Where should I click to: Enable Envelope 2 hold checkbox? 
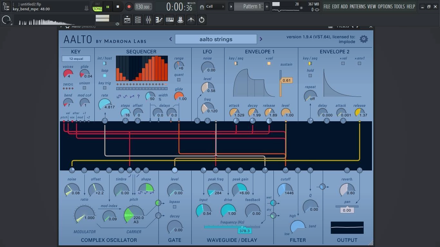pos(310,76)
